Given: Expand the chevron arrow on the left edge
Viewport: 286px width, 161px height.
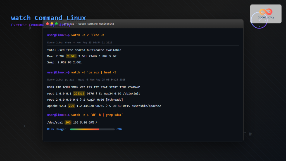Looking at the screenshot, I should click(x=24, y=126).
